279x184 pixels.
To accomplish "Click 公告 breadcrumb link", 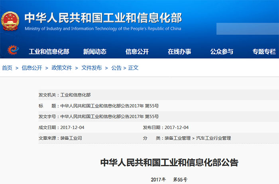I will click(x=116, y=68).
